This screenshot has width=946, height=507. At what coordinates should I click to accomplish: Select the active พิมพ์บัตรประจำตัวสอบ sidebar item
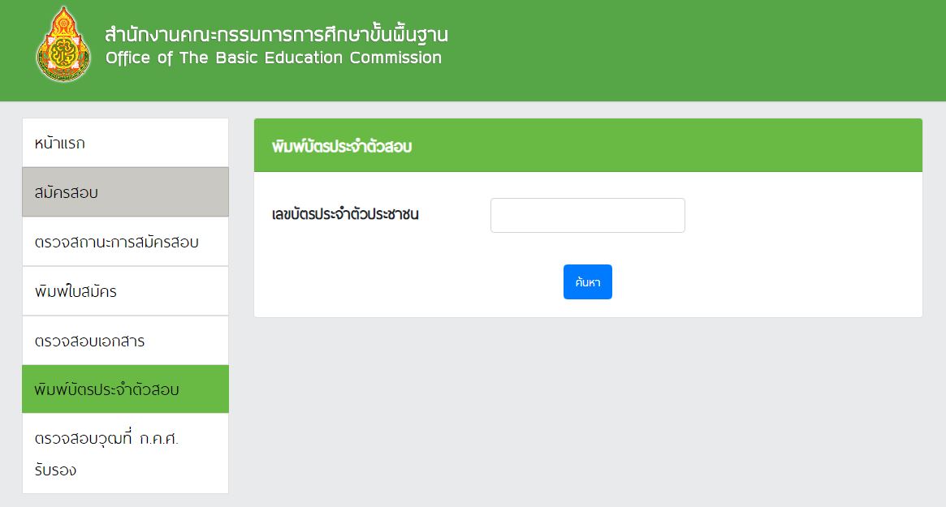tap(126, 389)
